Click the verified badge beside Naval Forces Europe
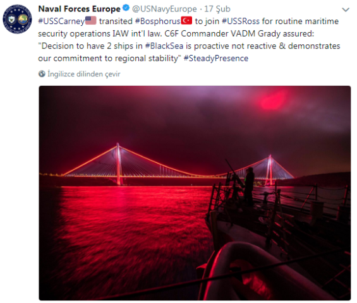This screenshot has height=303, width=357. [x=126, y=8]
